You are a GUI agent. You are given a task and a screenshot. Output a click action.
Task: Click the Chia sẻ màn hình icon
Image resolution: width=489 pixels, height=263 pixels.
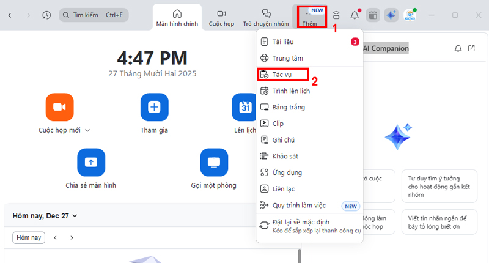[x=90, y=162]
